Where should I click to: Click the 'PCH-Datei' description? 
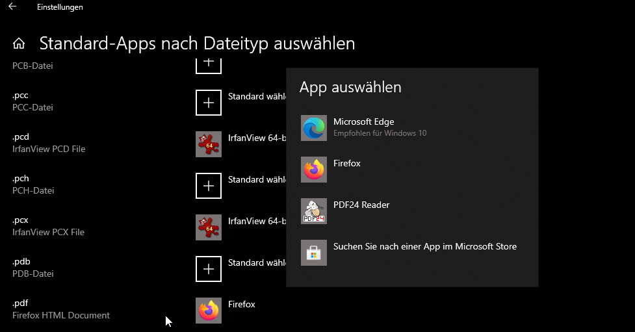[x=33, y=190]
